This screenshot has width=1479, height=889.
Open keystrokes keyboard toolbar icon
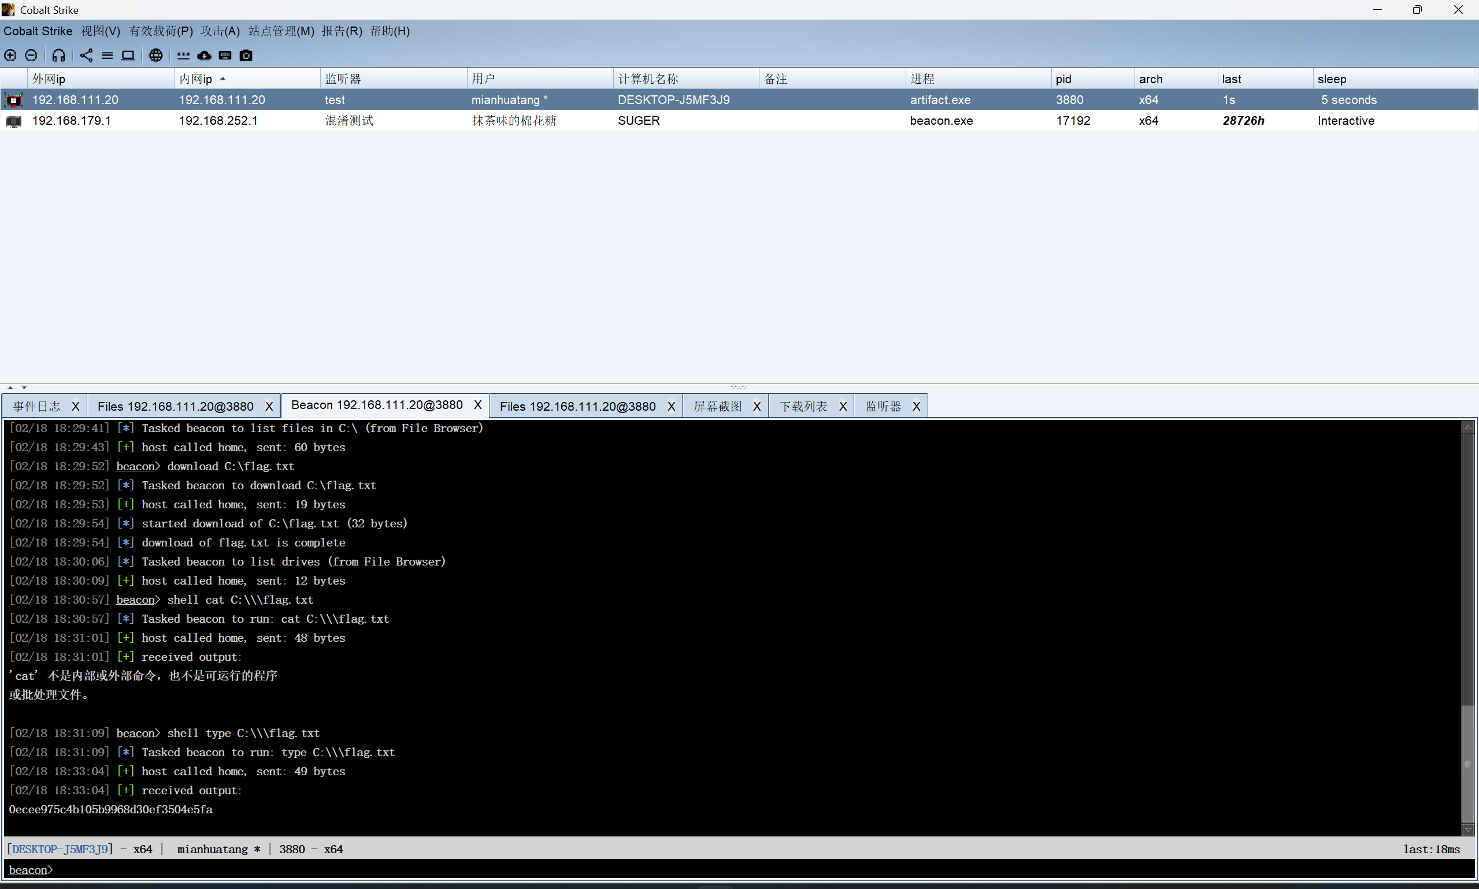click(x=225, y=55)
